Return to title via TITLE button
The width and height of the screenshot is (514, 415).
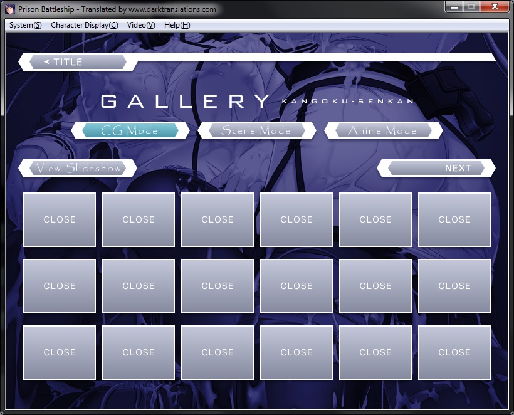(x=78, y=62)
